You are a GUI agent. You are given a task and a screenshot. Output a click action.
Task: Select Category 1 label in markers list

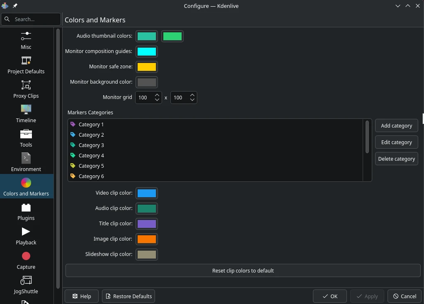[x=91, y=125]
